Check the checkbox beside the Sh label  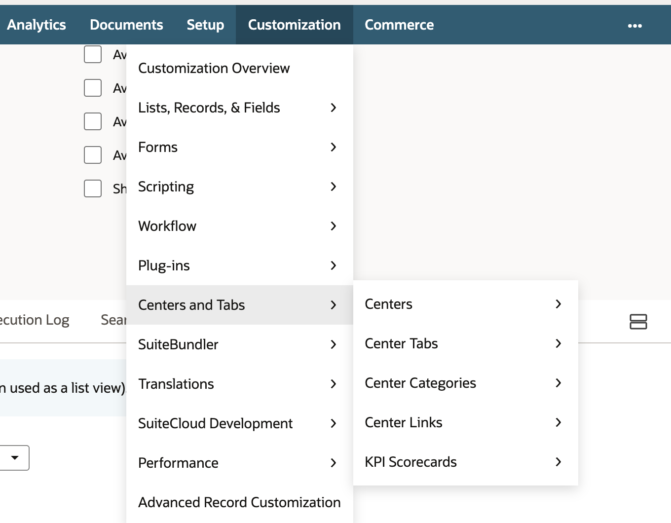click(x=93, y=188)
